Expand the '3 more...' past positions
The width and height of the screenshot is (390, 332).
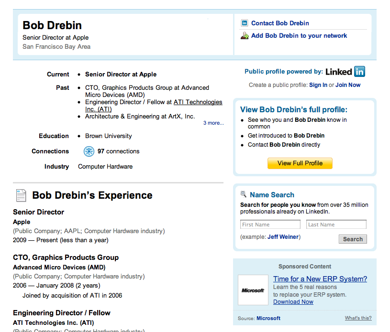click(213, 123)
